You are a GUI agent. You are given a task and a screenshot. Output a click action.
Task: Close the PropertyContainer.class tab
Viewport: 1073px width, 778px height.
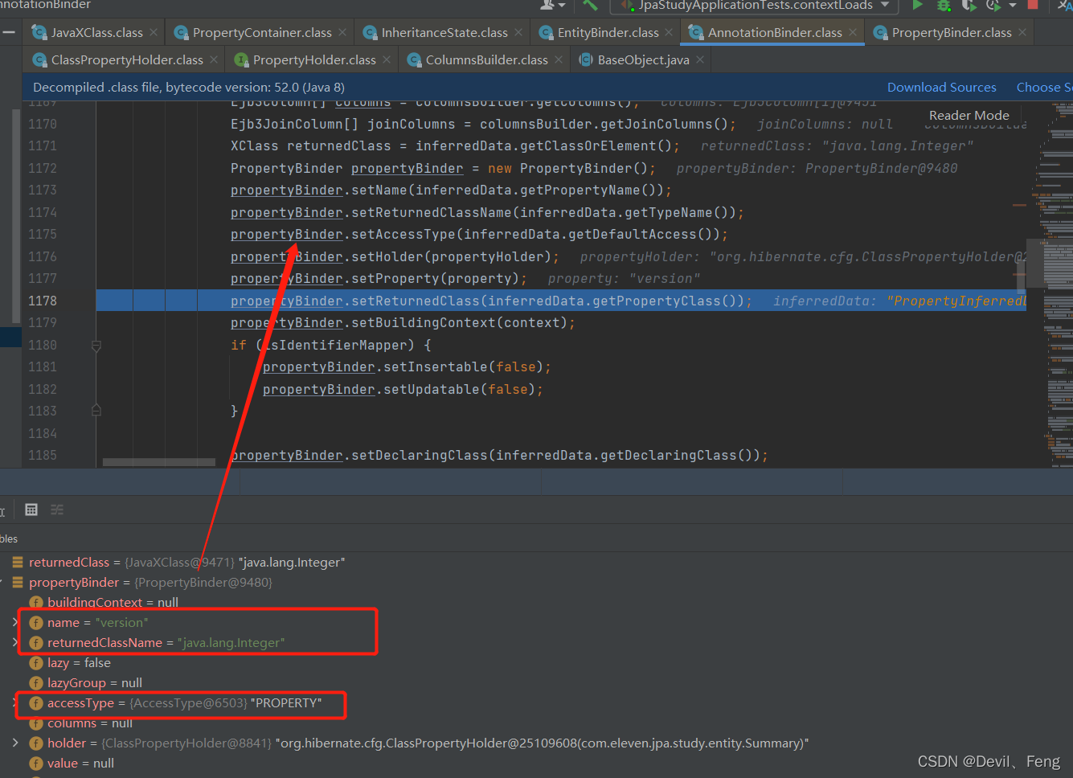click(342, 33)
